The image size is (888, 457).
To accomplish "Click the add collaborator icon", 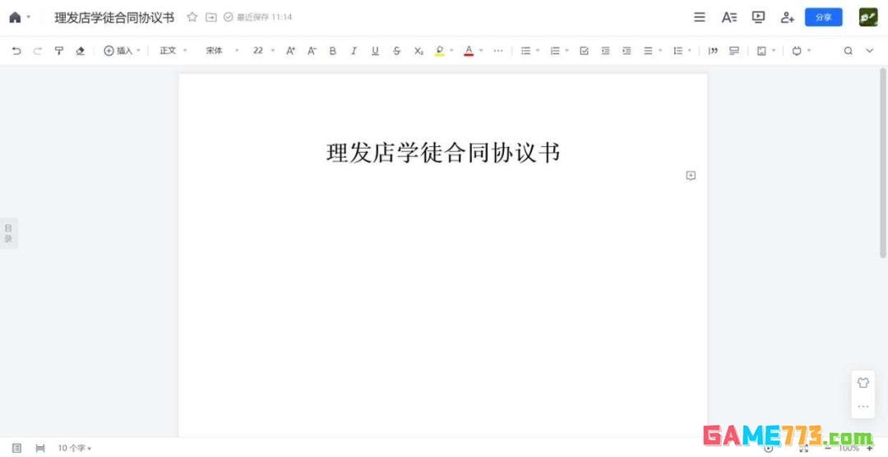I will 787,17.
